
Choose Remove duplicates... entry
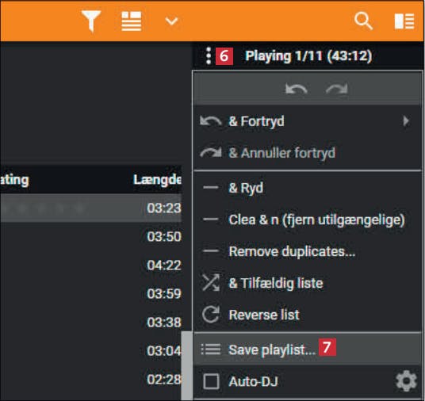(x=308, y=251)
